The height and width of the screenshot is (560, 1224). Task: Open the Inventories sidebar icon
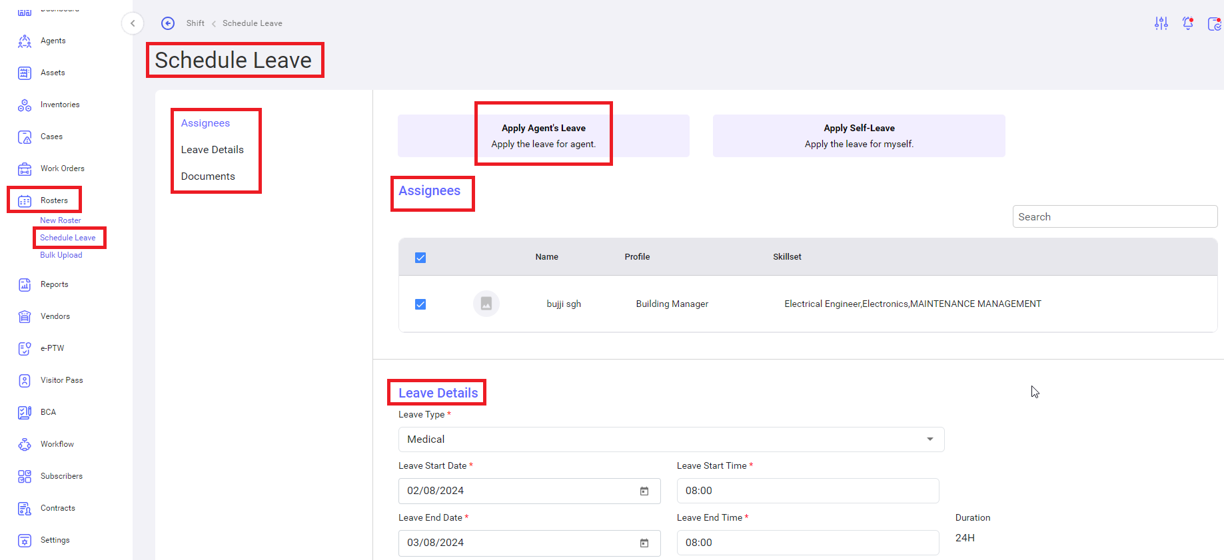25,105
